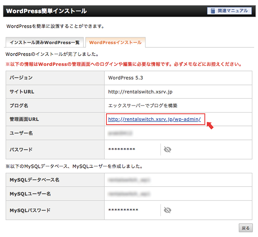Click the ブログ名 row label
This screenshot has width=258, height=237.
tap(19, 105)
